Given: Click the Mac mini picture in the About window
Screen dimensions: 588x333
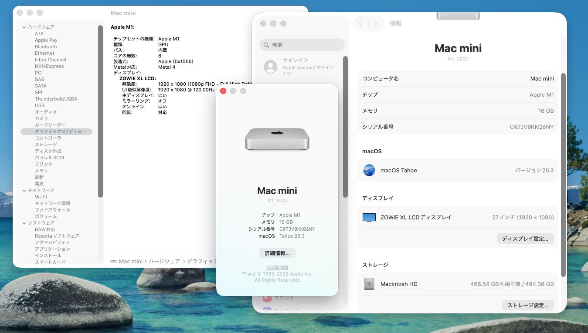Looking at the screenshot, I should tap(277, 139).
